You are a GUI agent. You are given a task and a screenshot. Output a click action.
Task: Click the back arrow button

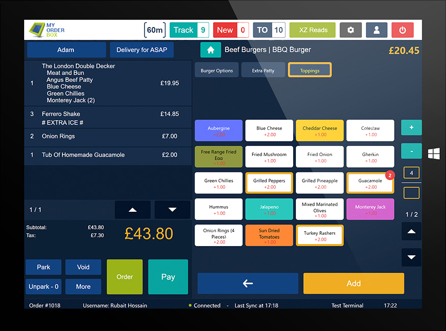tap(248, 283)
